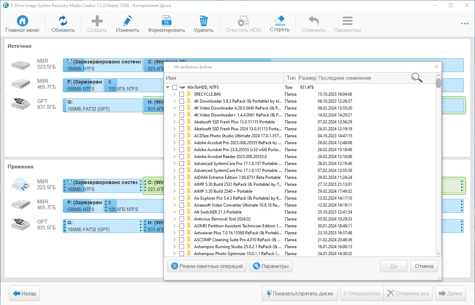The width and height of the screenshot is (475, 305).
Task: Check Ashampoo Burning Studio 25.0.2.1 checkbox
Action: [182, 247]
